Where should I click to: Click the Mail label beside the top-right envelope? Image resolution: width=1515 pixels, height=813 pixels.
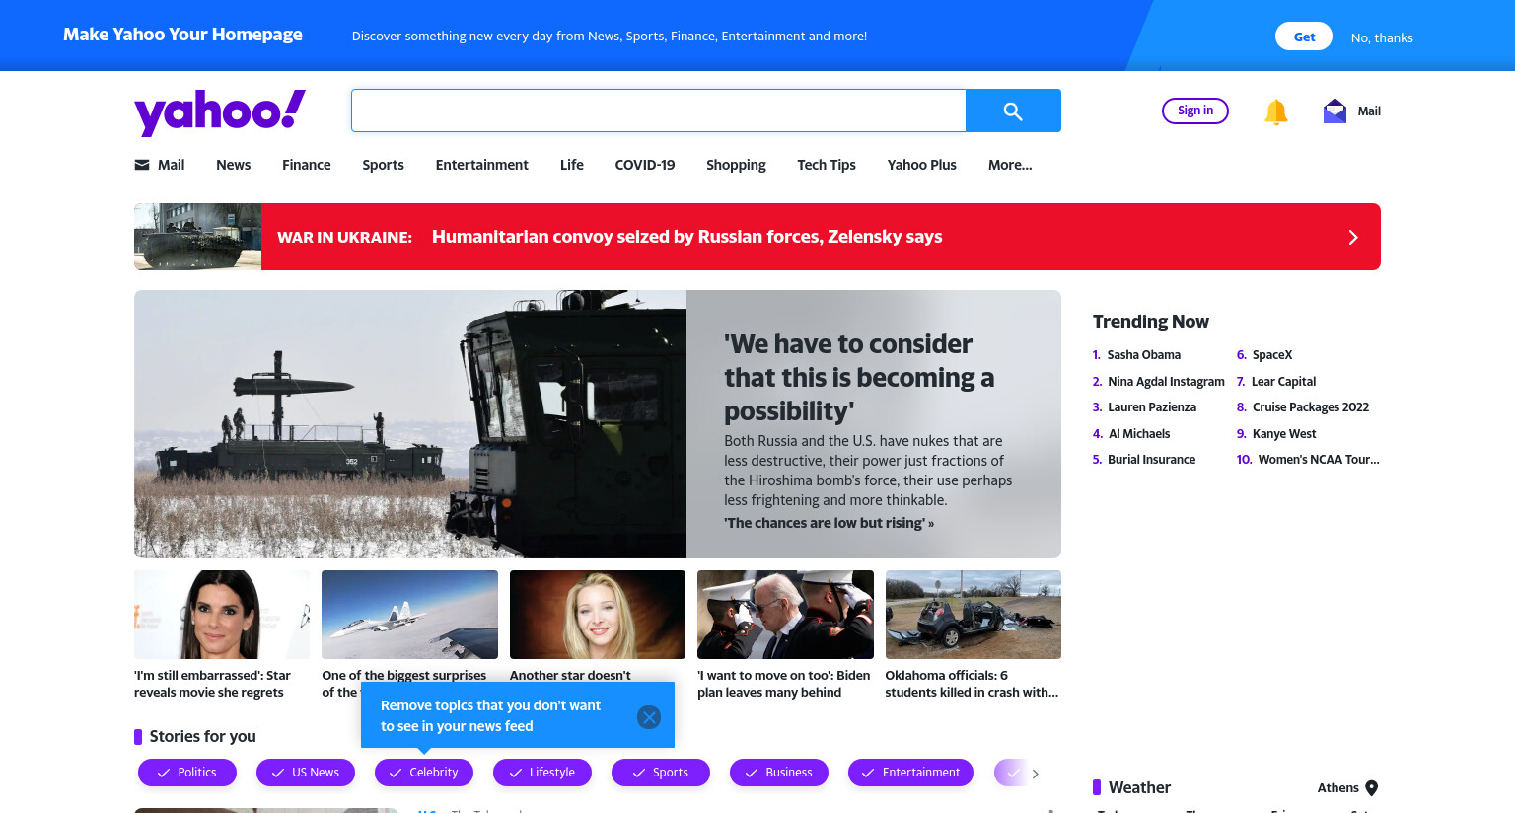pyautogui.click(x=1369, y=111)
